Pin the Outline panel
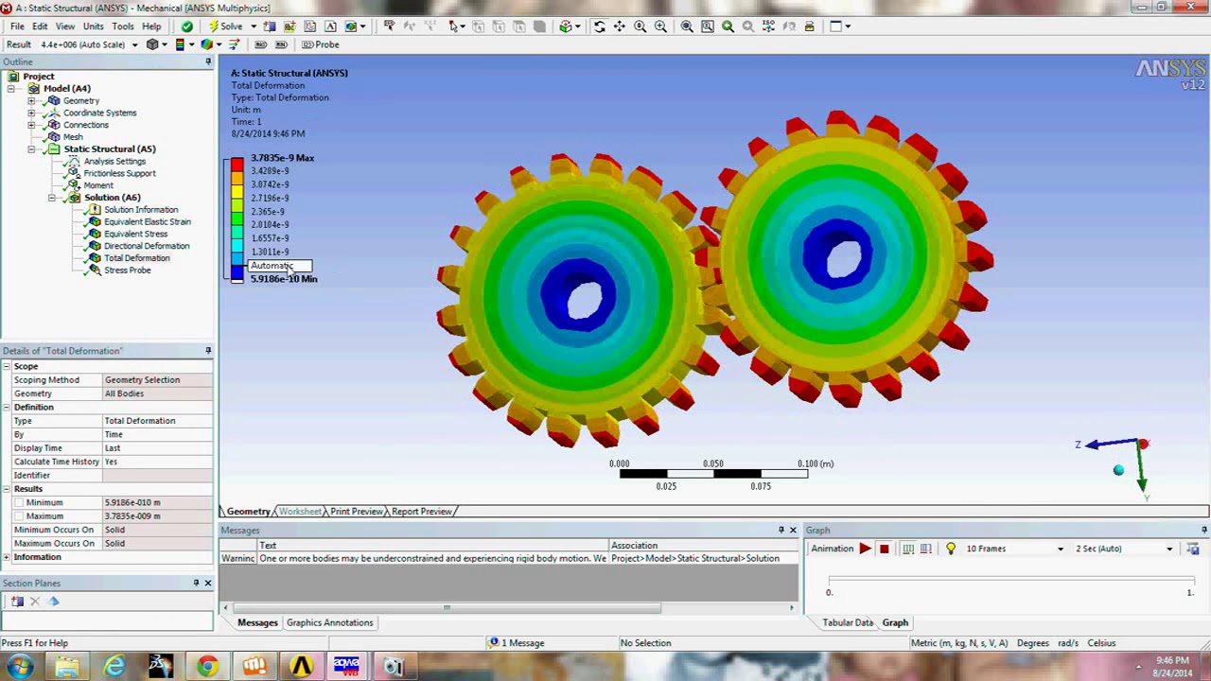The image size is (1211, 681). 208,61
